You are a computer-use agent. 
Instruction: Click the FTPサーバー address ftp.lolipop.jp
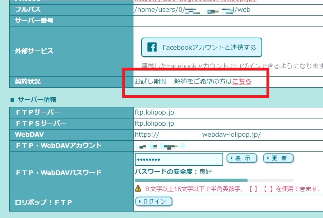155,112
